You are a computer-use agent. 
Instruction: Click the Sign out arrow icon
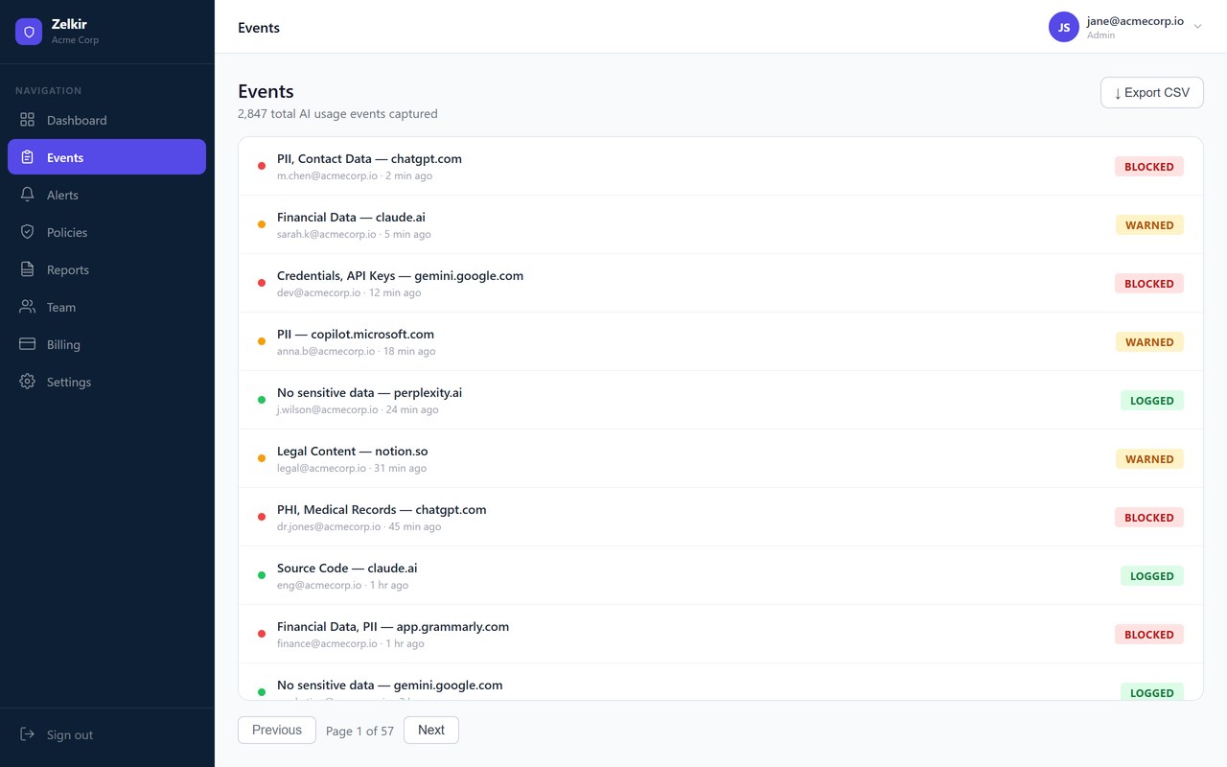[x=28, y=734]
